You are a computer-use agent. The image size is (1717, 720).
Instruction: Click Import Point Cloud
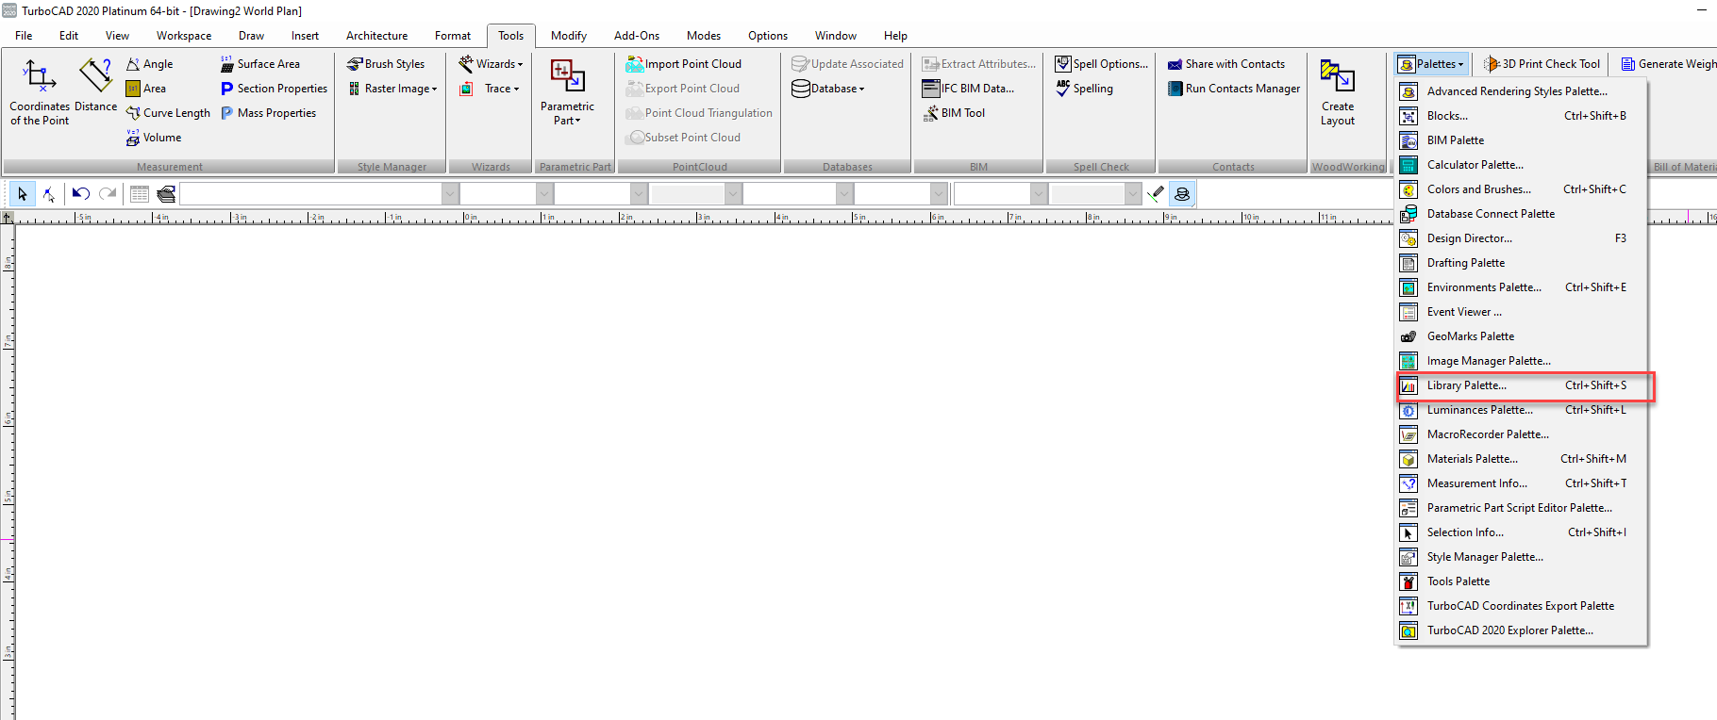pyautogui.click(x=684, y=64)
